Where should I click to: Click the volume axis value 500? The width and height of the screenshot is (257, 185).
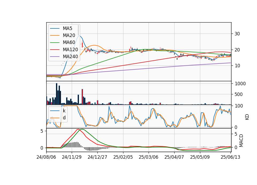[239, 94]
